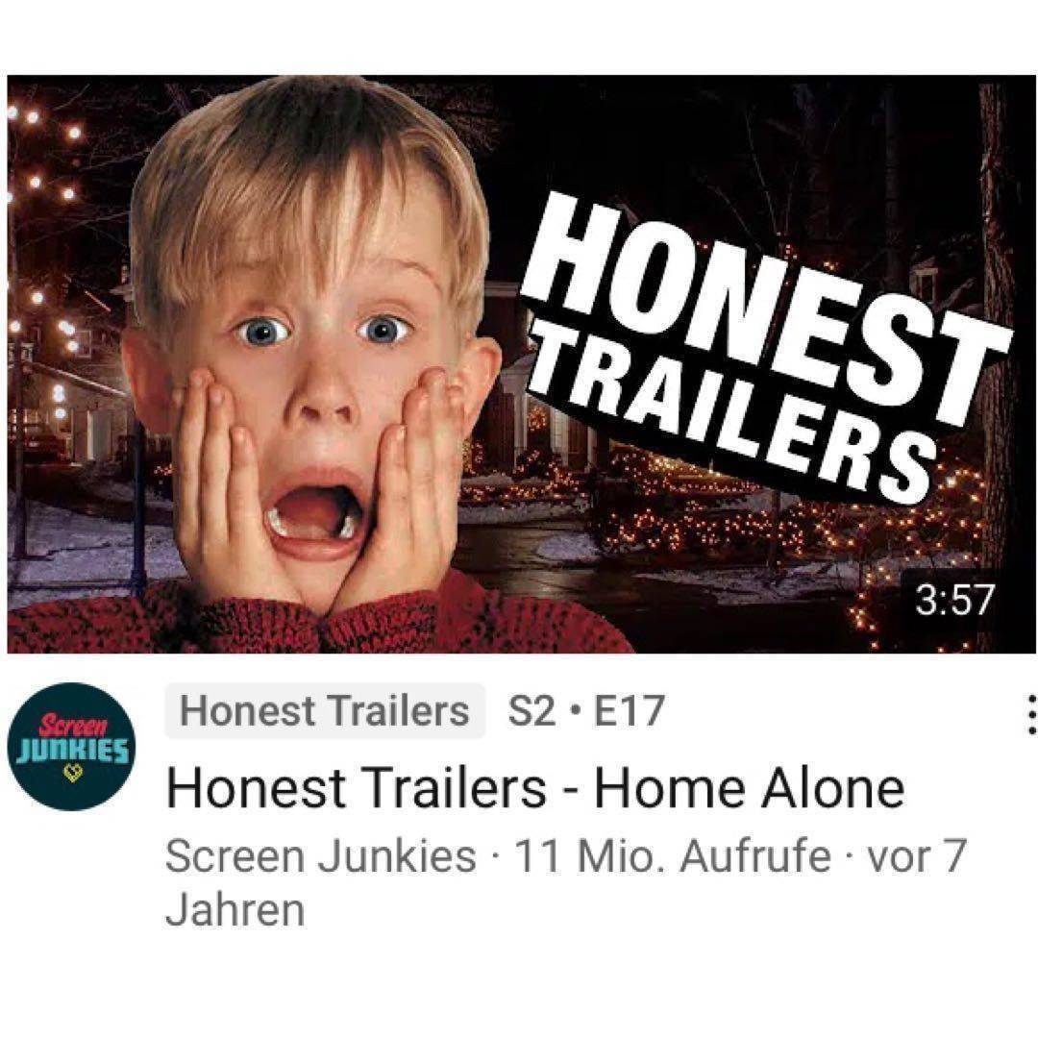Click the 'vor 7 Jahren' upload date
The height and width of the screenshot is (1038, 1038).
pyautogui.click(x=566, y=882)
